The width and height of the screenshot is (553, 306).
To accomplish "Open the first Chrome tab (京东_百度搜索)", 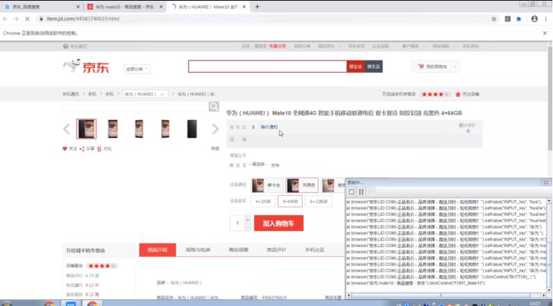I will click(x=41, y=7).
